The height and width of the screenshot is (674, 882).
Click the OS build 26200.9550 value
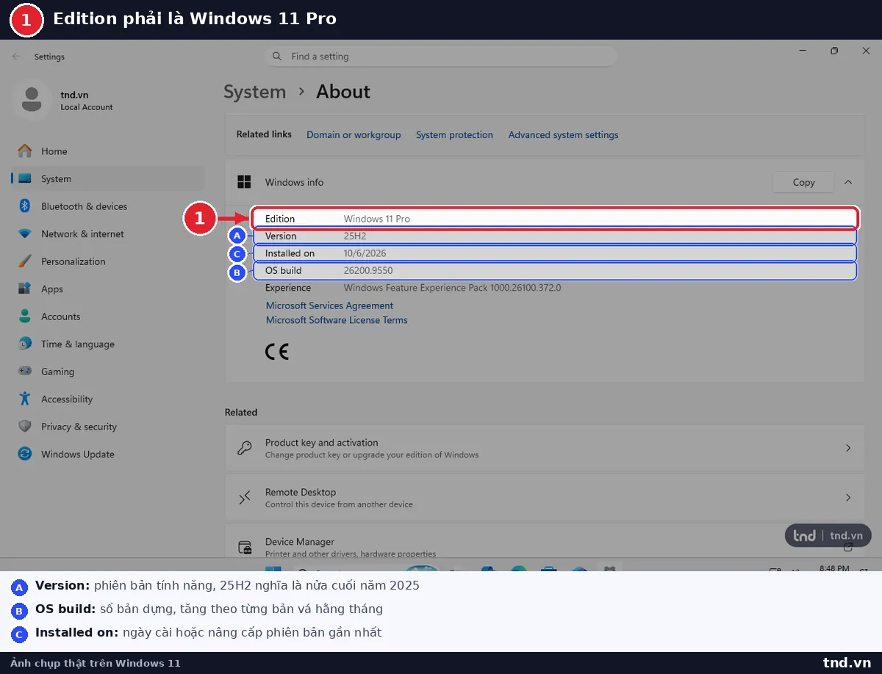pos(368,271)
